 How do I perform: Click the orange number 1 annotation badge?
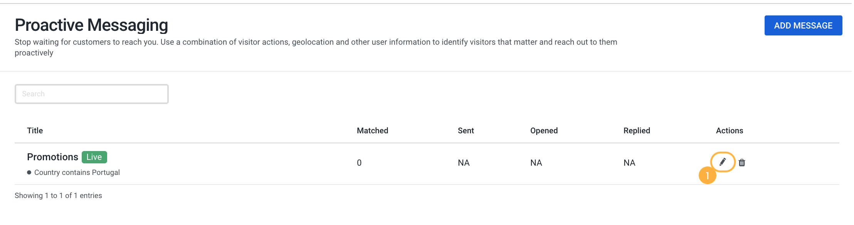(707, 175)
